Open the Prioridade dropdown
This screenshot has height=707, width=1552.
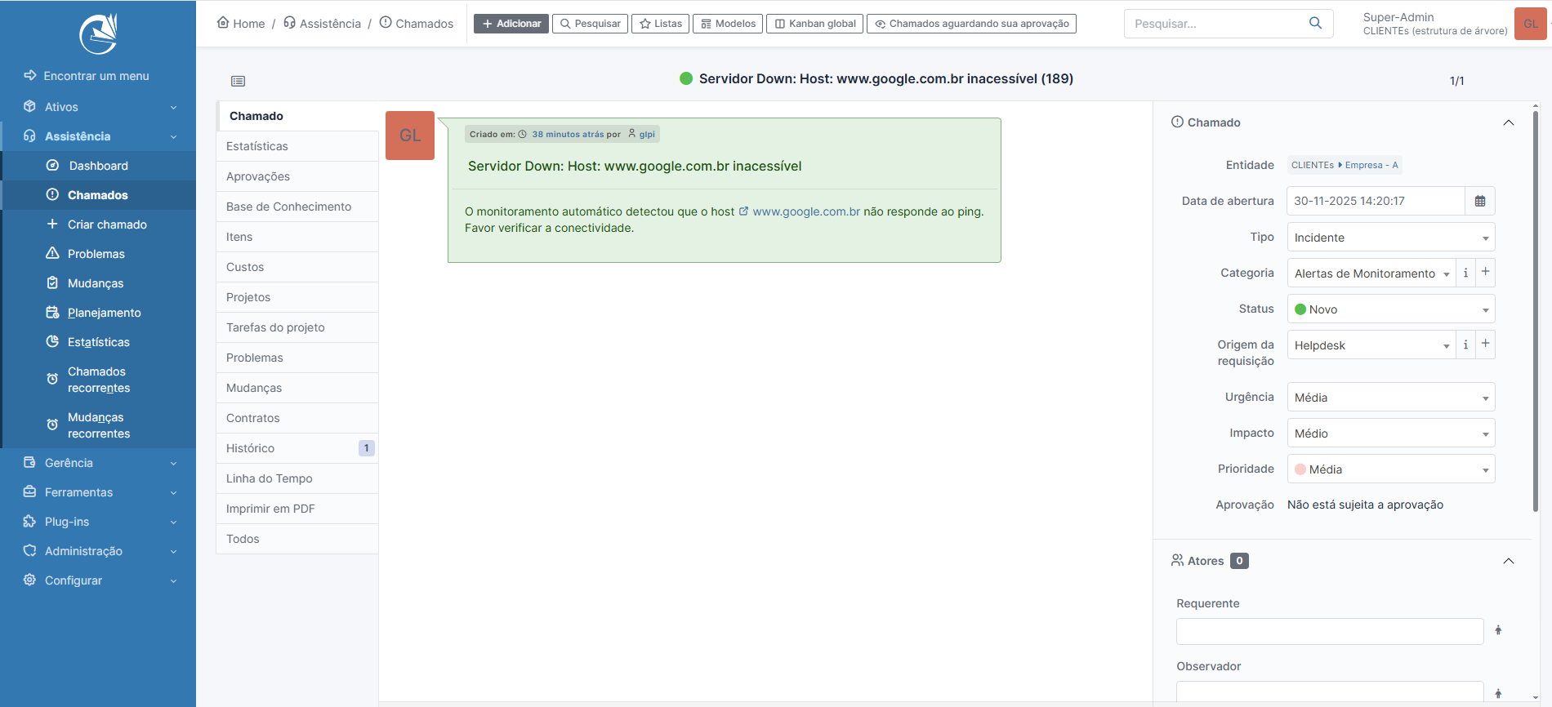pyautogui.click(x=1390, y=469)
